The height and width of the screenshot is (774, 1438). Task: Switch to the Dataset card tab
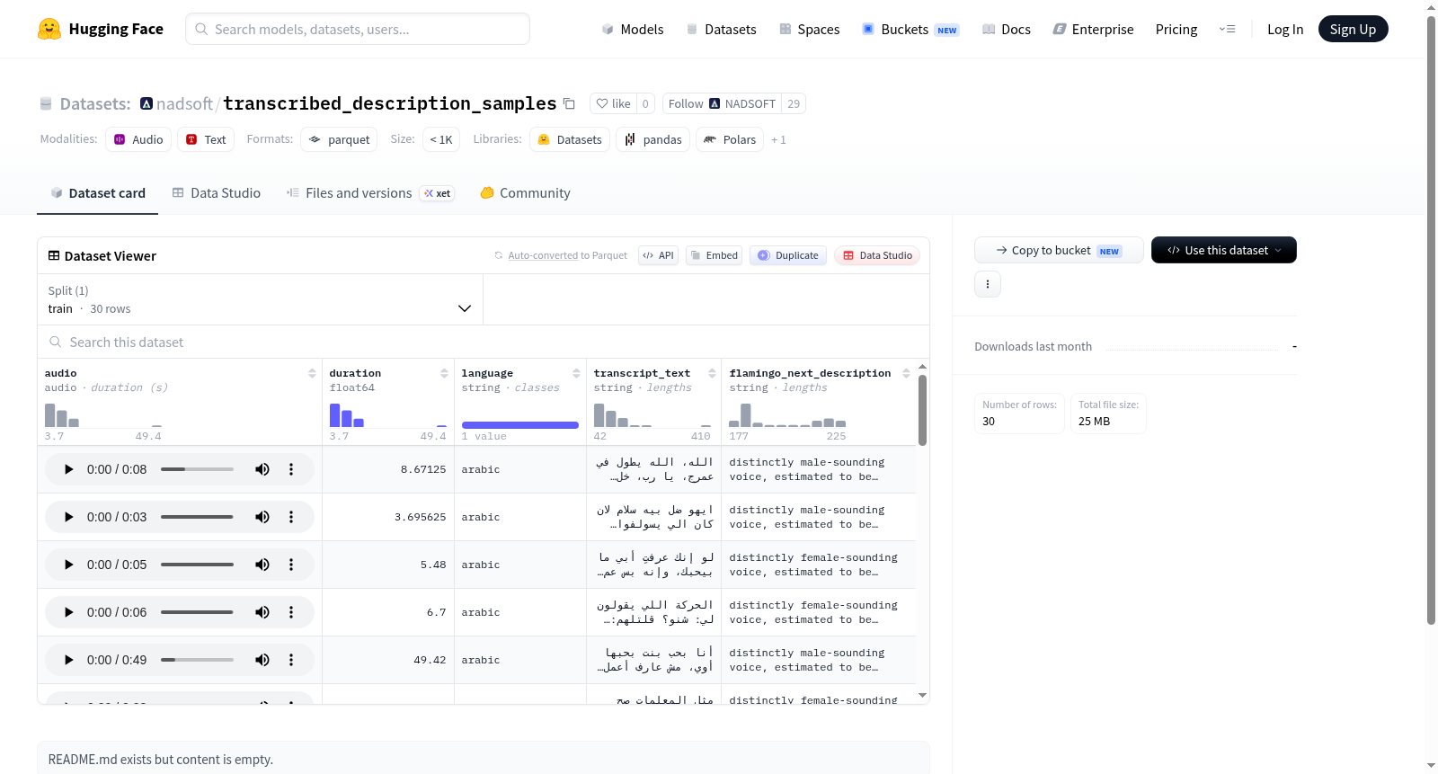(x=97, y=193)
